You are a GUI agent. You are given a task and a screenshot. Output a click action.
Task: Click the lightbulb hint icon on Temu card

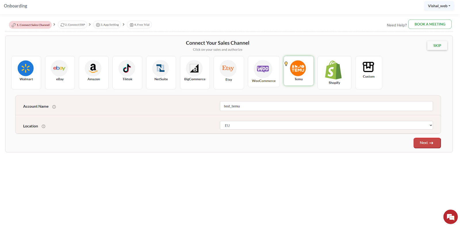coord(286,64)
